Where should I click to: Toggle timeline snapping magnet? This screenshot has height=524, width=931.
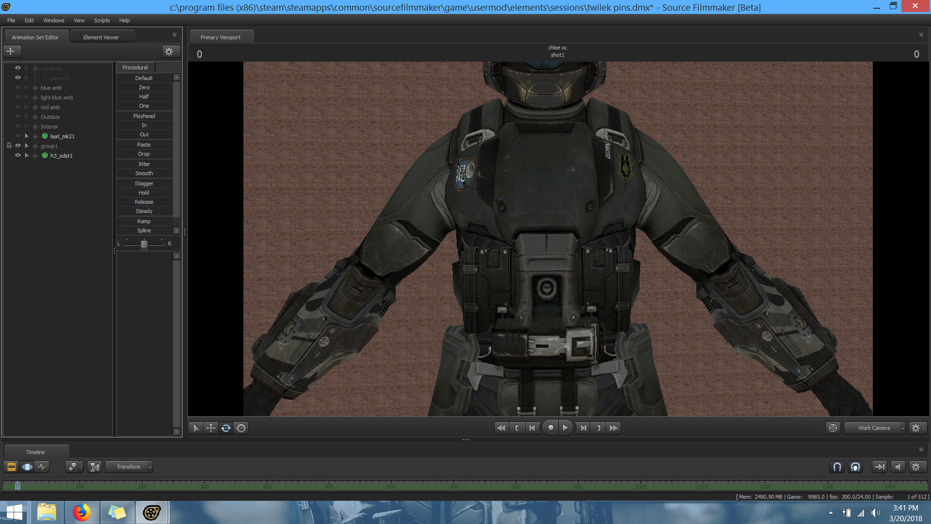pos(837,467)
